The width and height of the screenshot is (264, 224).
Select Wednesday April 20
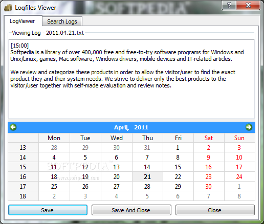(x=117, y=176)
